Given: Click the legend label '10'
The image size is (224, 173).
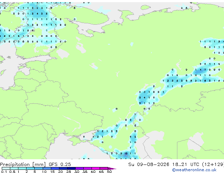Looking at the screenshot, I should pyautogui.click(x=44, y=172).
